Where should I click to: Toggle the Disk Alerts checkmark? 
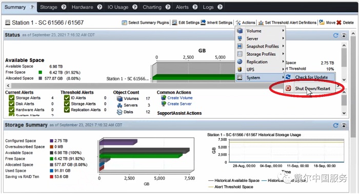tap(11, 104)
